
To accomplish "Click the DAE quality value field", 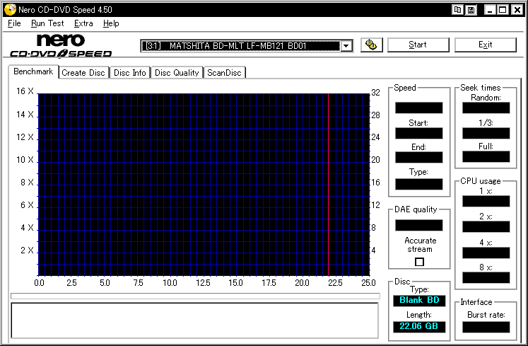I will point(419,225).
